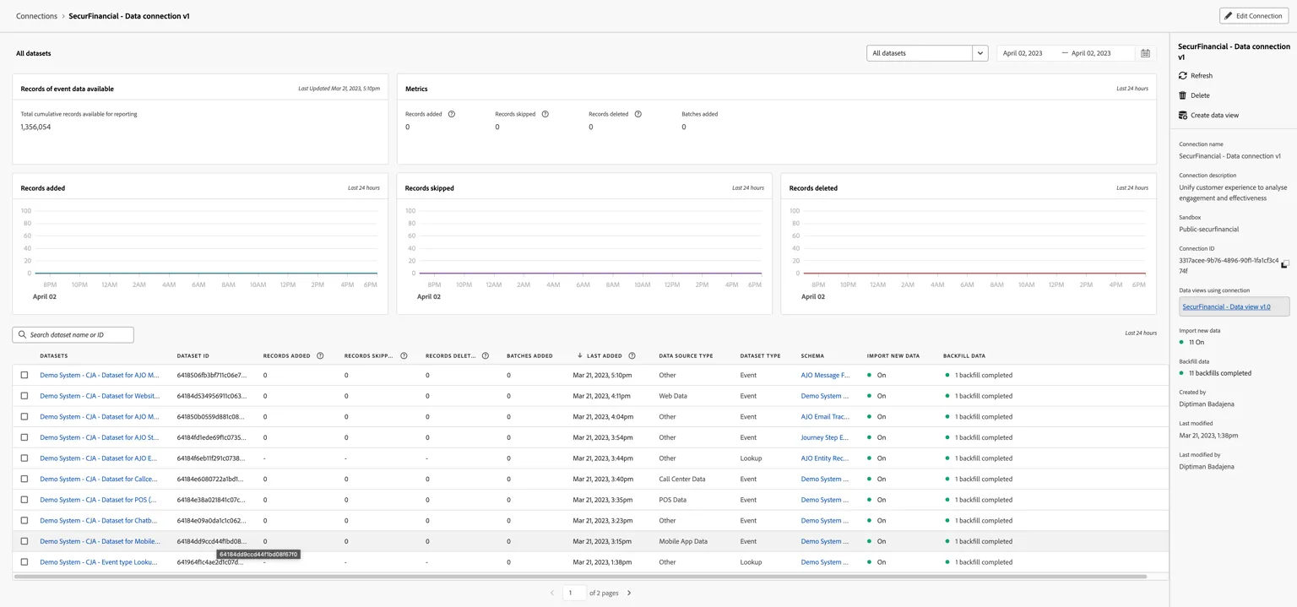Sort by Last Added column header
1297x607 pixels.
point(605,356)
